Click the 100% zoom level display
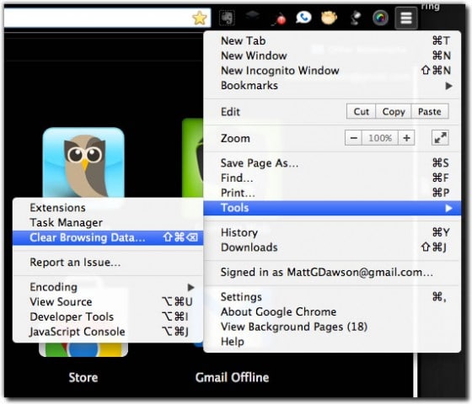Viewport: 472px width, 404px height. (380, 138)
